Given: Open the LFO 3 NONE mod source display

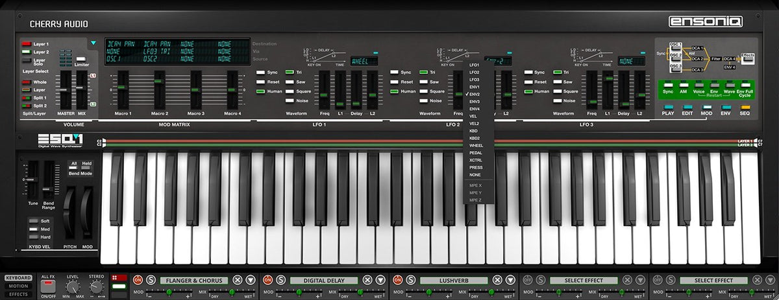Looking at the screenshot, I should coord(632,62).
